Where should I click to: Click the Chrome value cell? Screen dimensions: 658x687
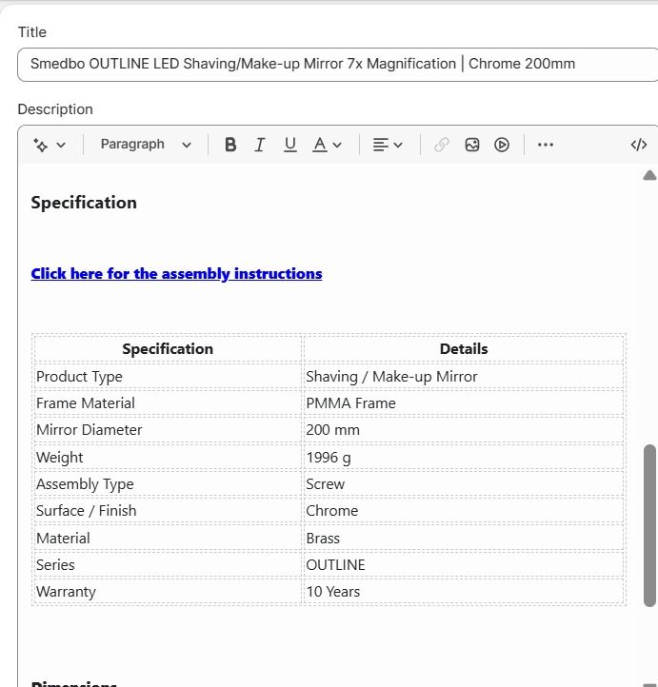pos(464,511)
